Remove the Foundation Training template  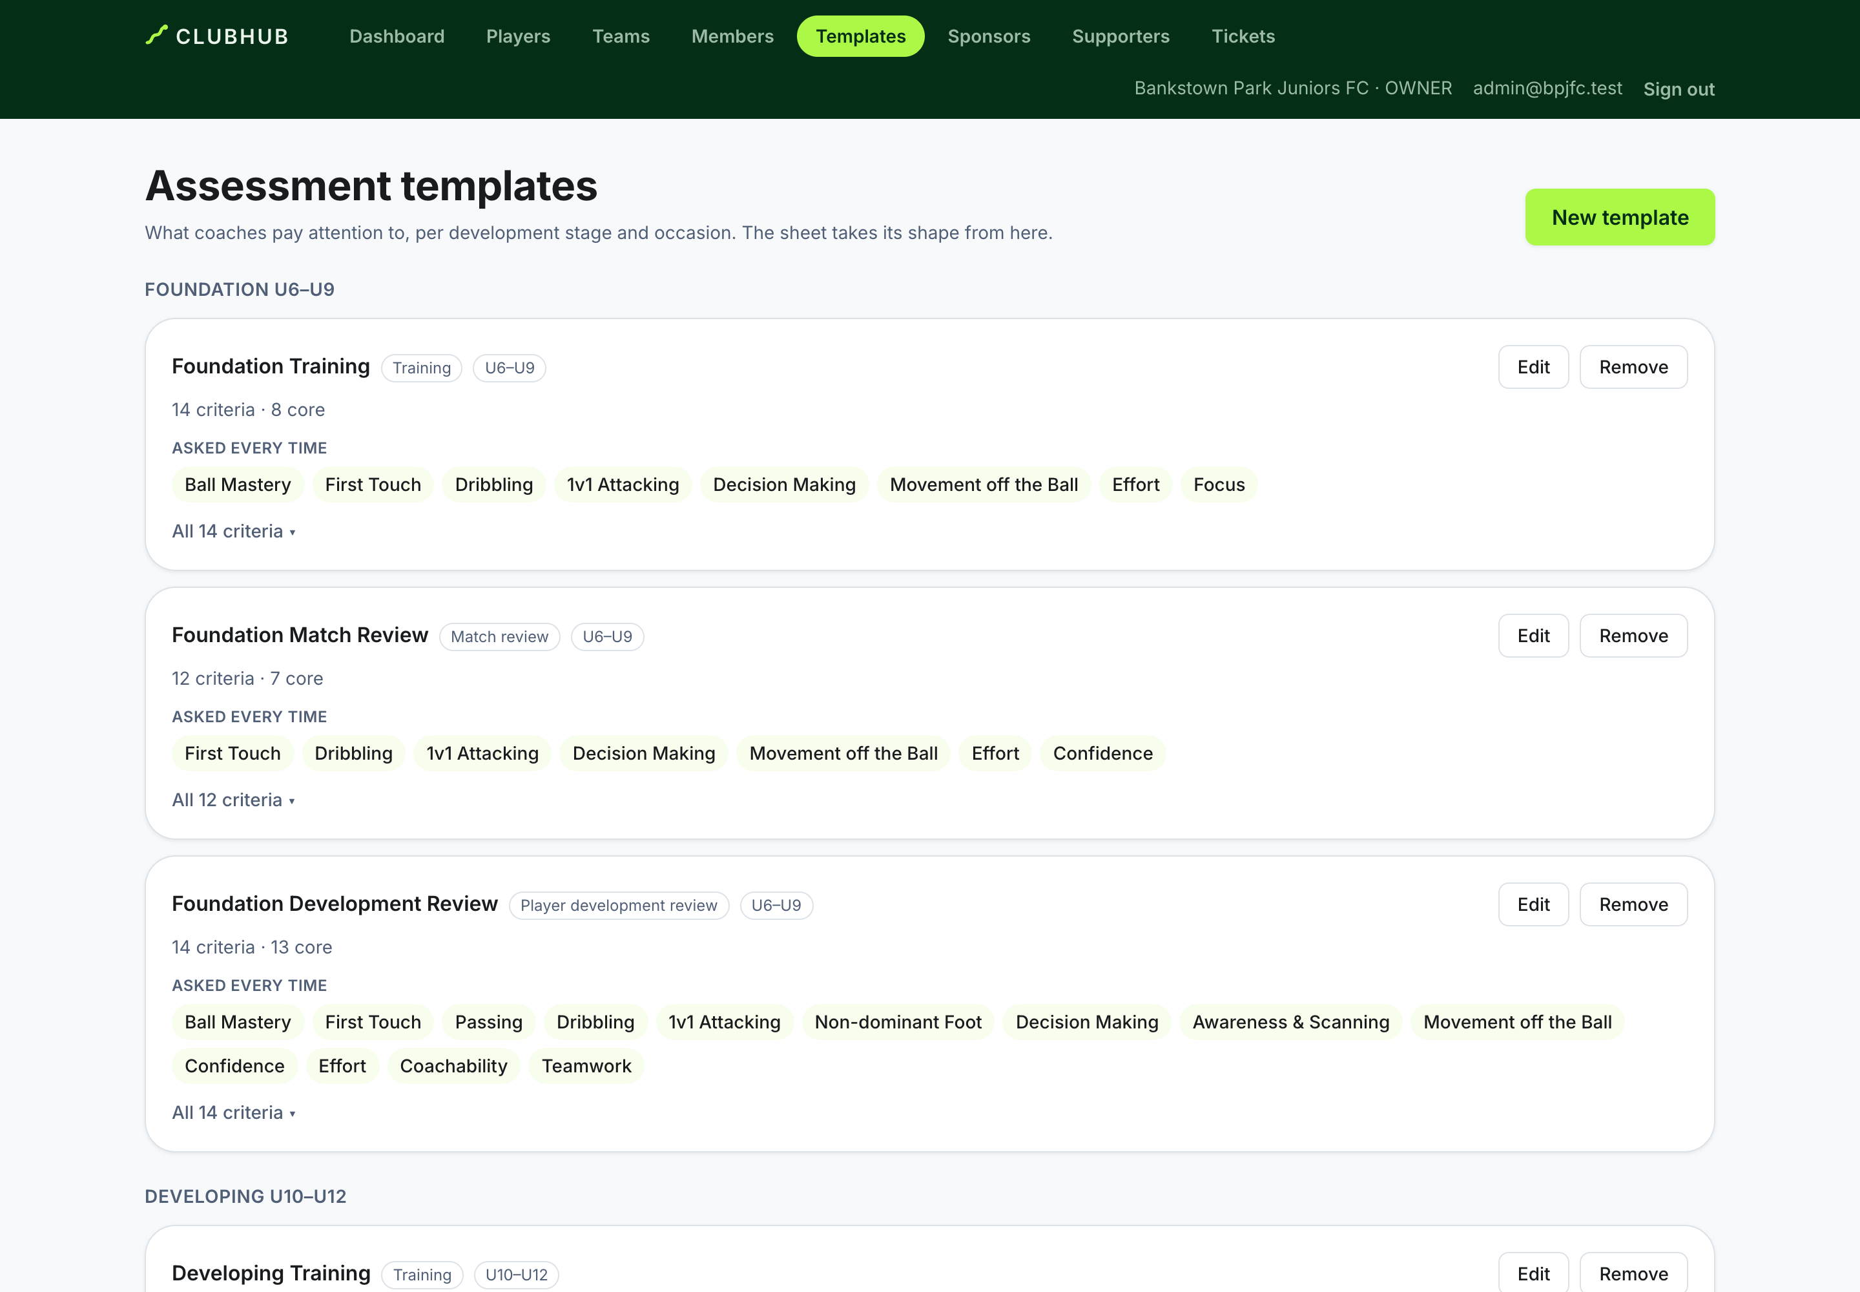point(1633,367)
